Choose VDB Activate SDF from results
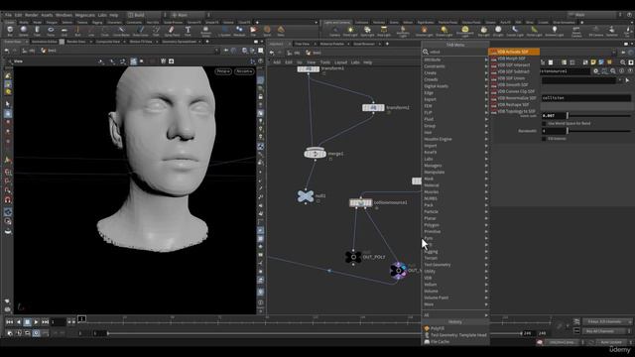The height and width of the screenshot is (357, 635). pos(514,52)
